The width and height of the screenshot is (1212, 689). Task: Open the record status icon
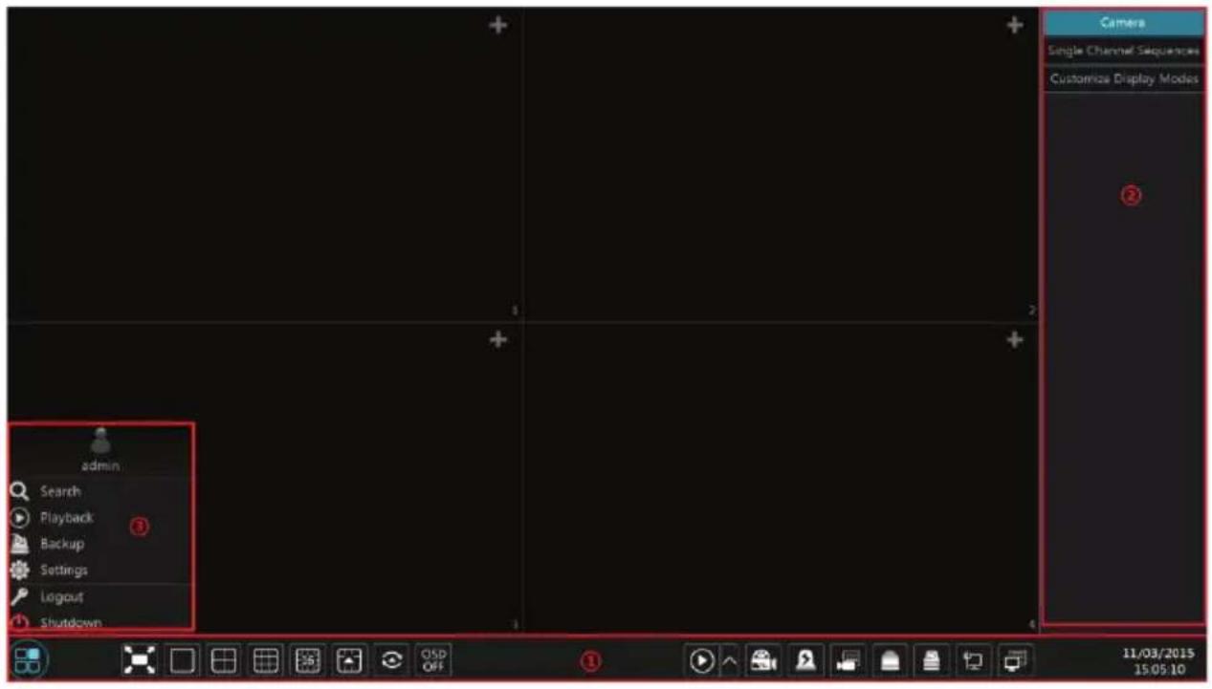(x=847, y=660)
